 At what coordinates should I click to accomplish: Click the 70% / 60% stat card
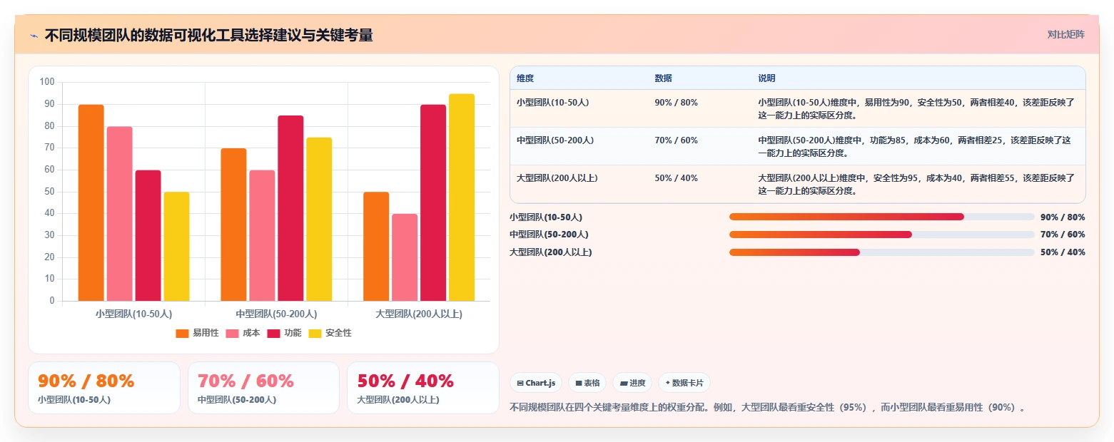click(x=263, y=388)
